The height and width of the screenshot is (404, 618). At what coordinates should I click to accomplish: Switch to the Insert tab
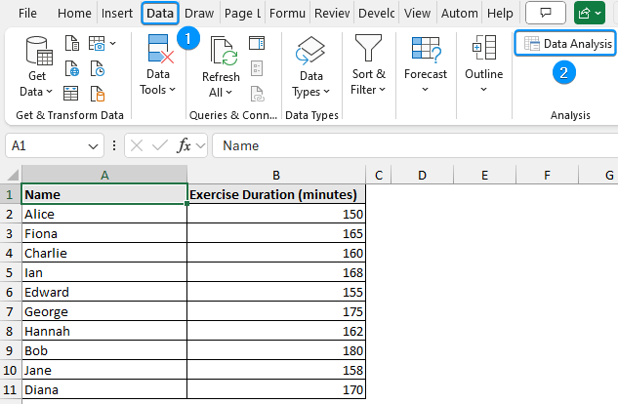(x=117, y=14)
